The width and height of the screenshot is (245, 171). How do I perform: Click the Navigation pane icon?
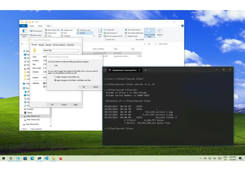point(24,33)
